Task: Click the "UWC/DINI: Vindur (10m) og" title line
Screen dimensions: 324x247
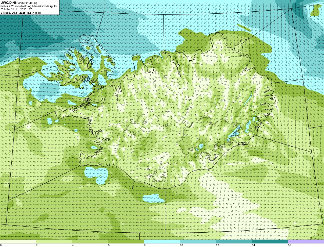Action: [19, 3]
